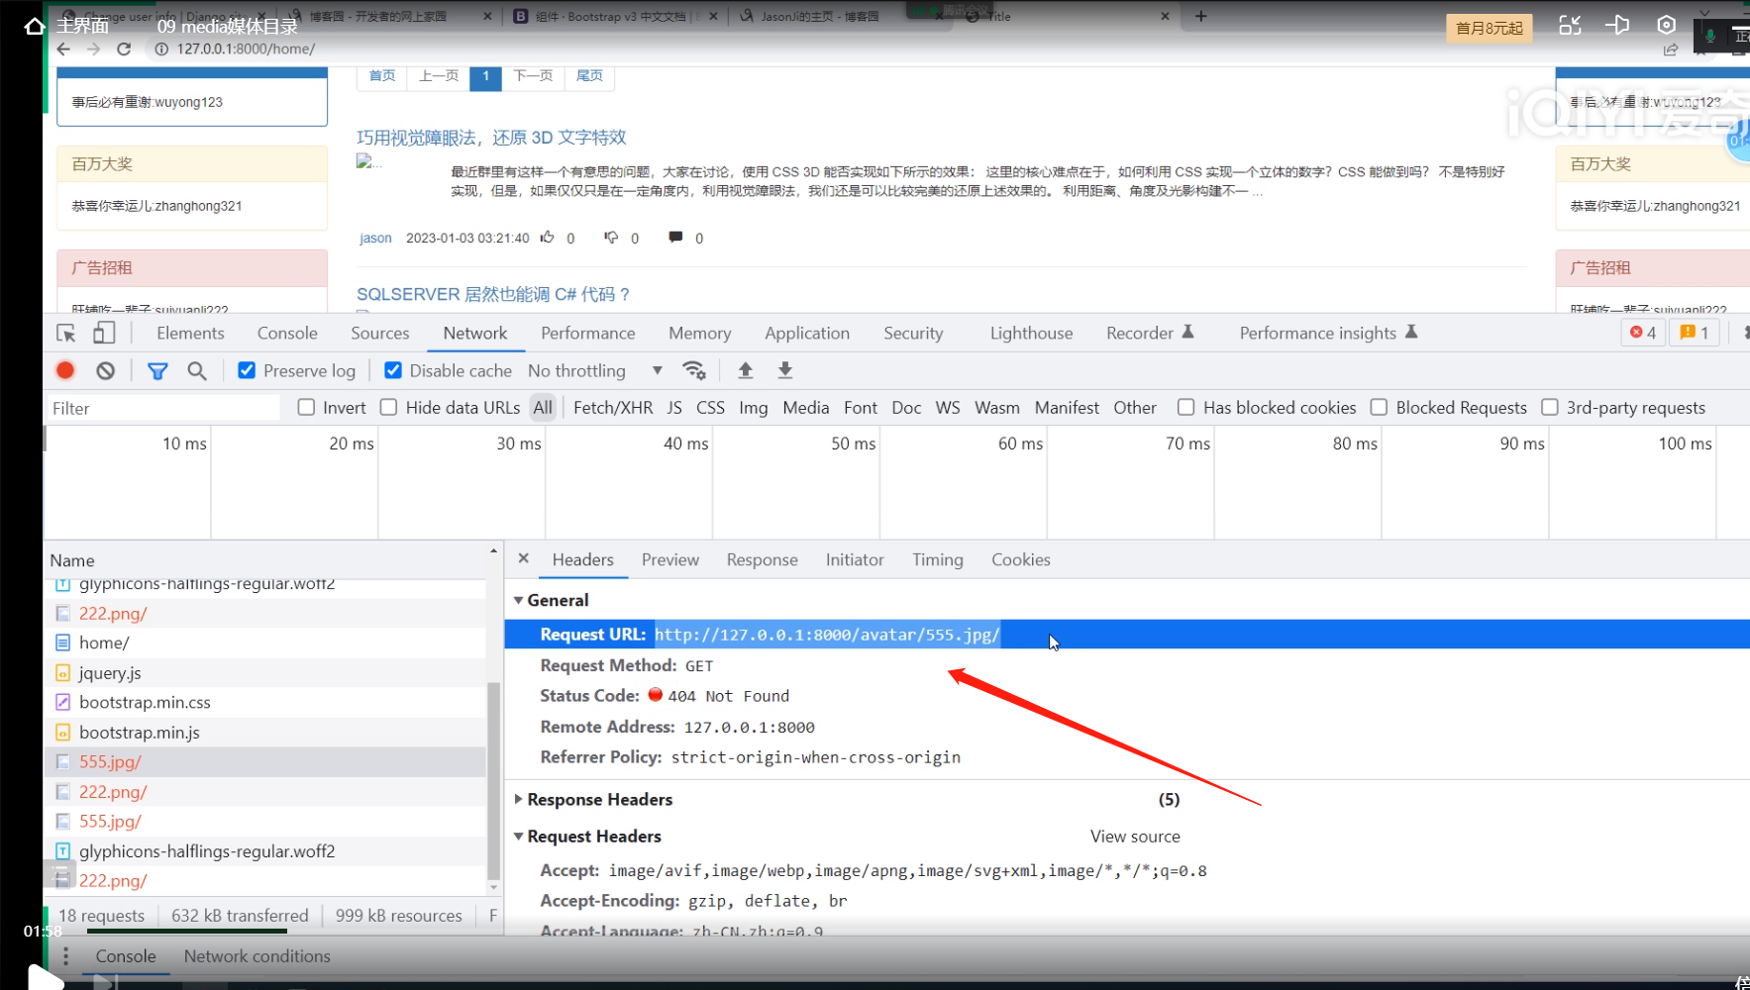Viewport: 1750px width, 990px height.
Task: Open the Application tab
Action: pos(807,334)
